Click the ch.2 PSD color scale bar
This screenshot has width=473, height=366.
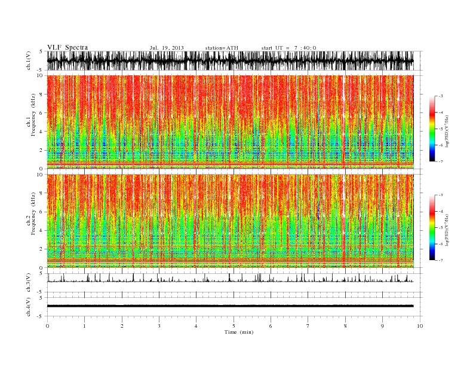[432, 228]
